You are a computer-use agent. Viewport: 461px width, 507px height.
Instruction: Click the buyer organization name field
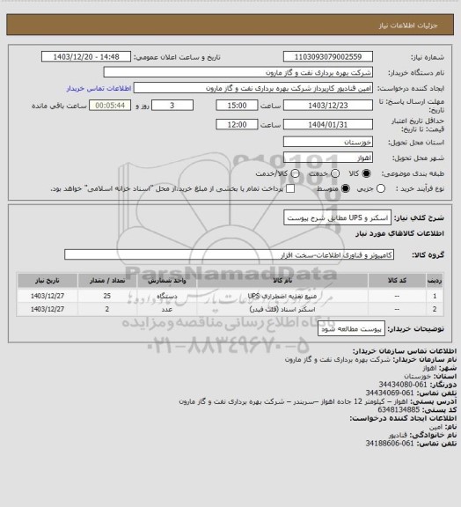tap(238, 72)
